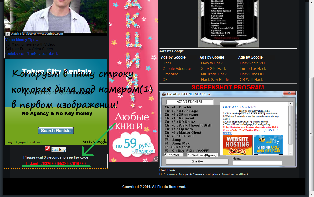Click the YouTube play icon under the video
The height and width of the screenshot is (197, 314).
point(7,34)
